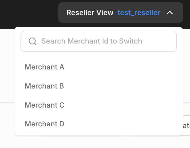The width and height of the screenshot is (190, 148).
Task: Open the first merchant option, Merchant A
Action: [x=45, y=67]
